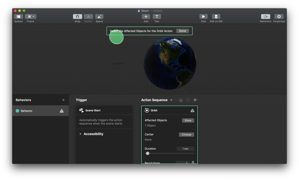Select the Behavior row in list
The height and width of the screenshot is (180, 299).
[x=40, y=111]
